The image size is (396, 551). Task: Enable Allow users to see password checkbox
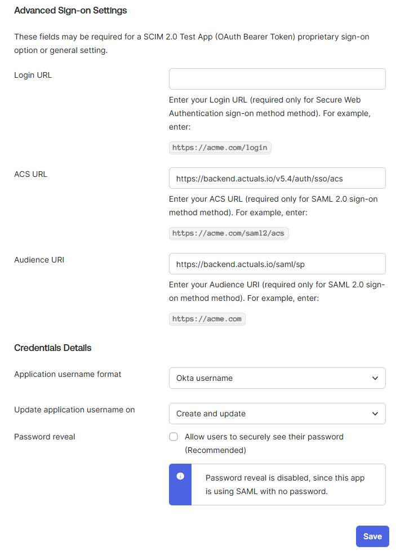173,437
